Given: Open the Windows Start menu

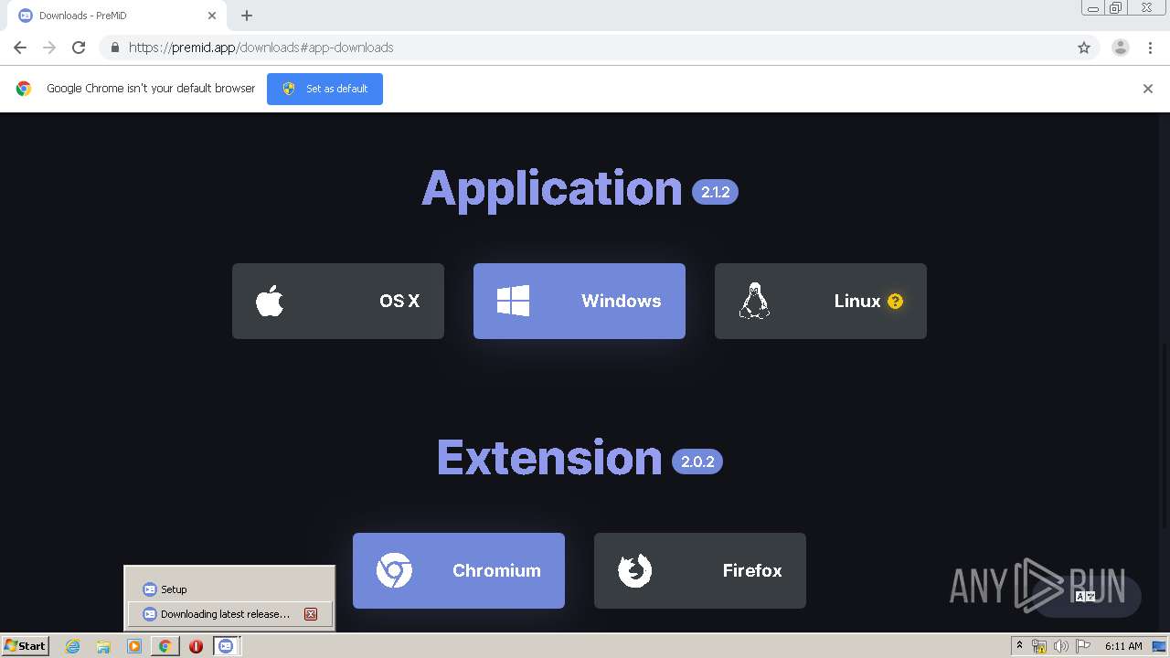Looking at the screenshot, I should click(25, 646).
